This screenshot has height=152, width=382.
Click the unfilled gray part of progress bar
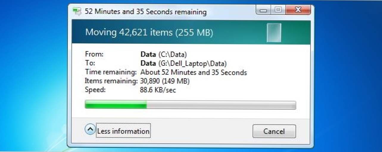coord(221,105)
